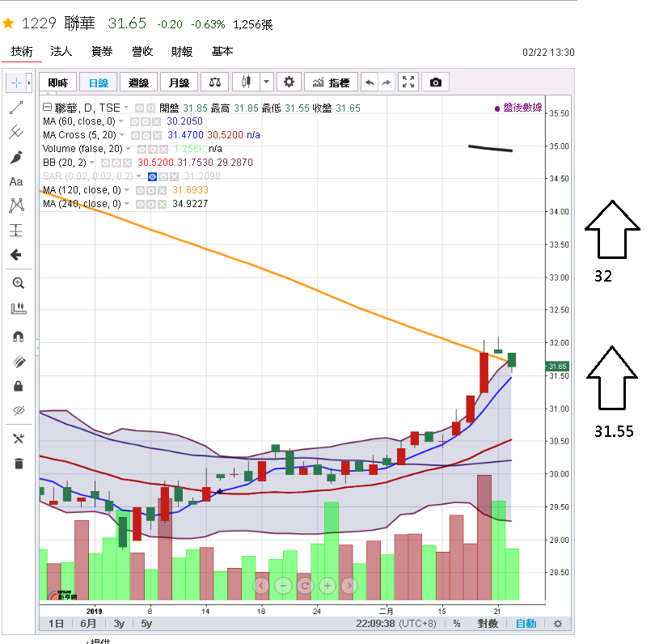This screenshot has width=655, height=644.
Task: Select the 月線 monthly interval
Action: pyautogui.click(x=179, y=83)
